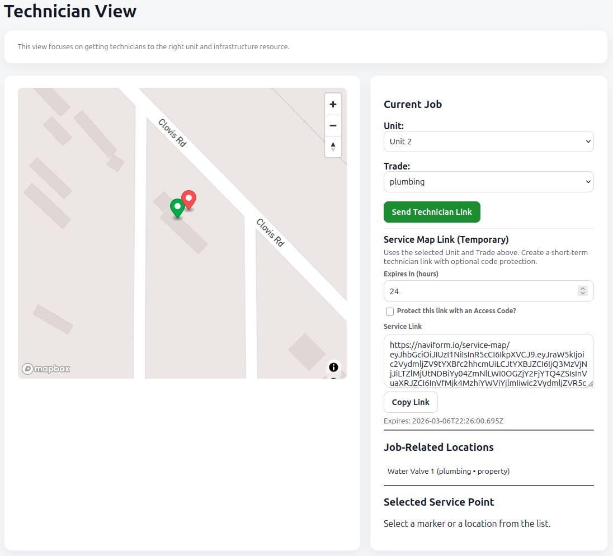Click the red map marker

[x=189, y=199]
